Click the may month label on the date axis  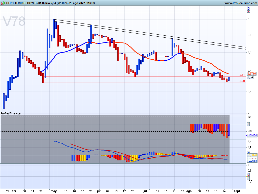pyautogui.click(x=54, y=191)
